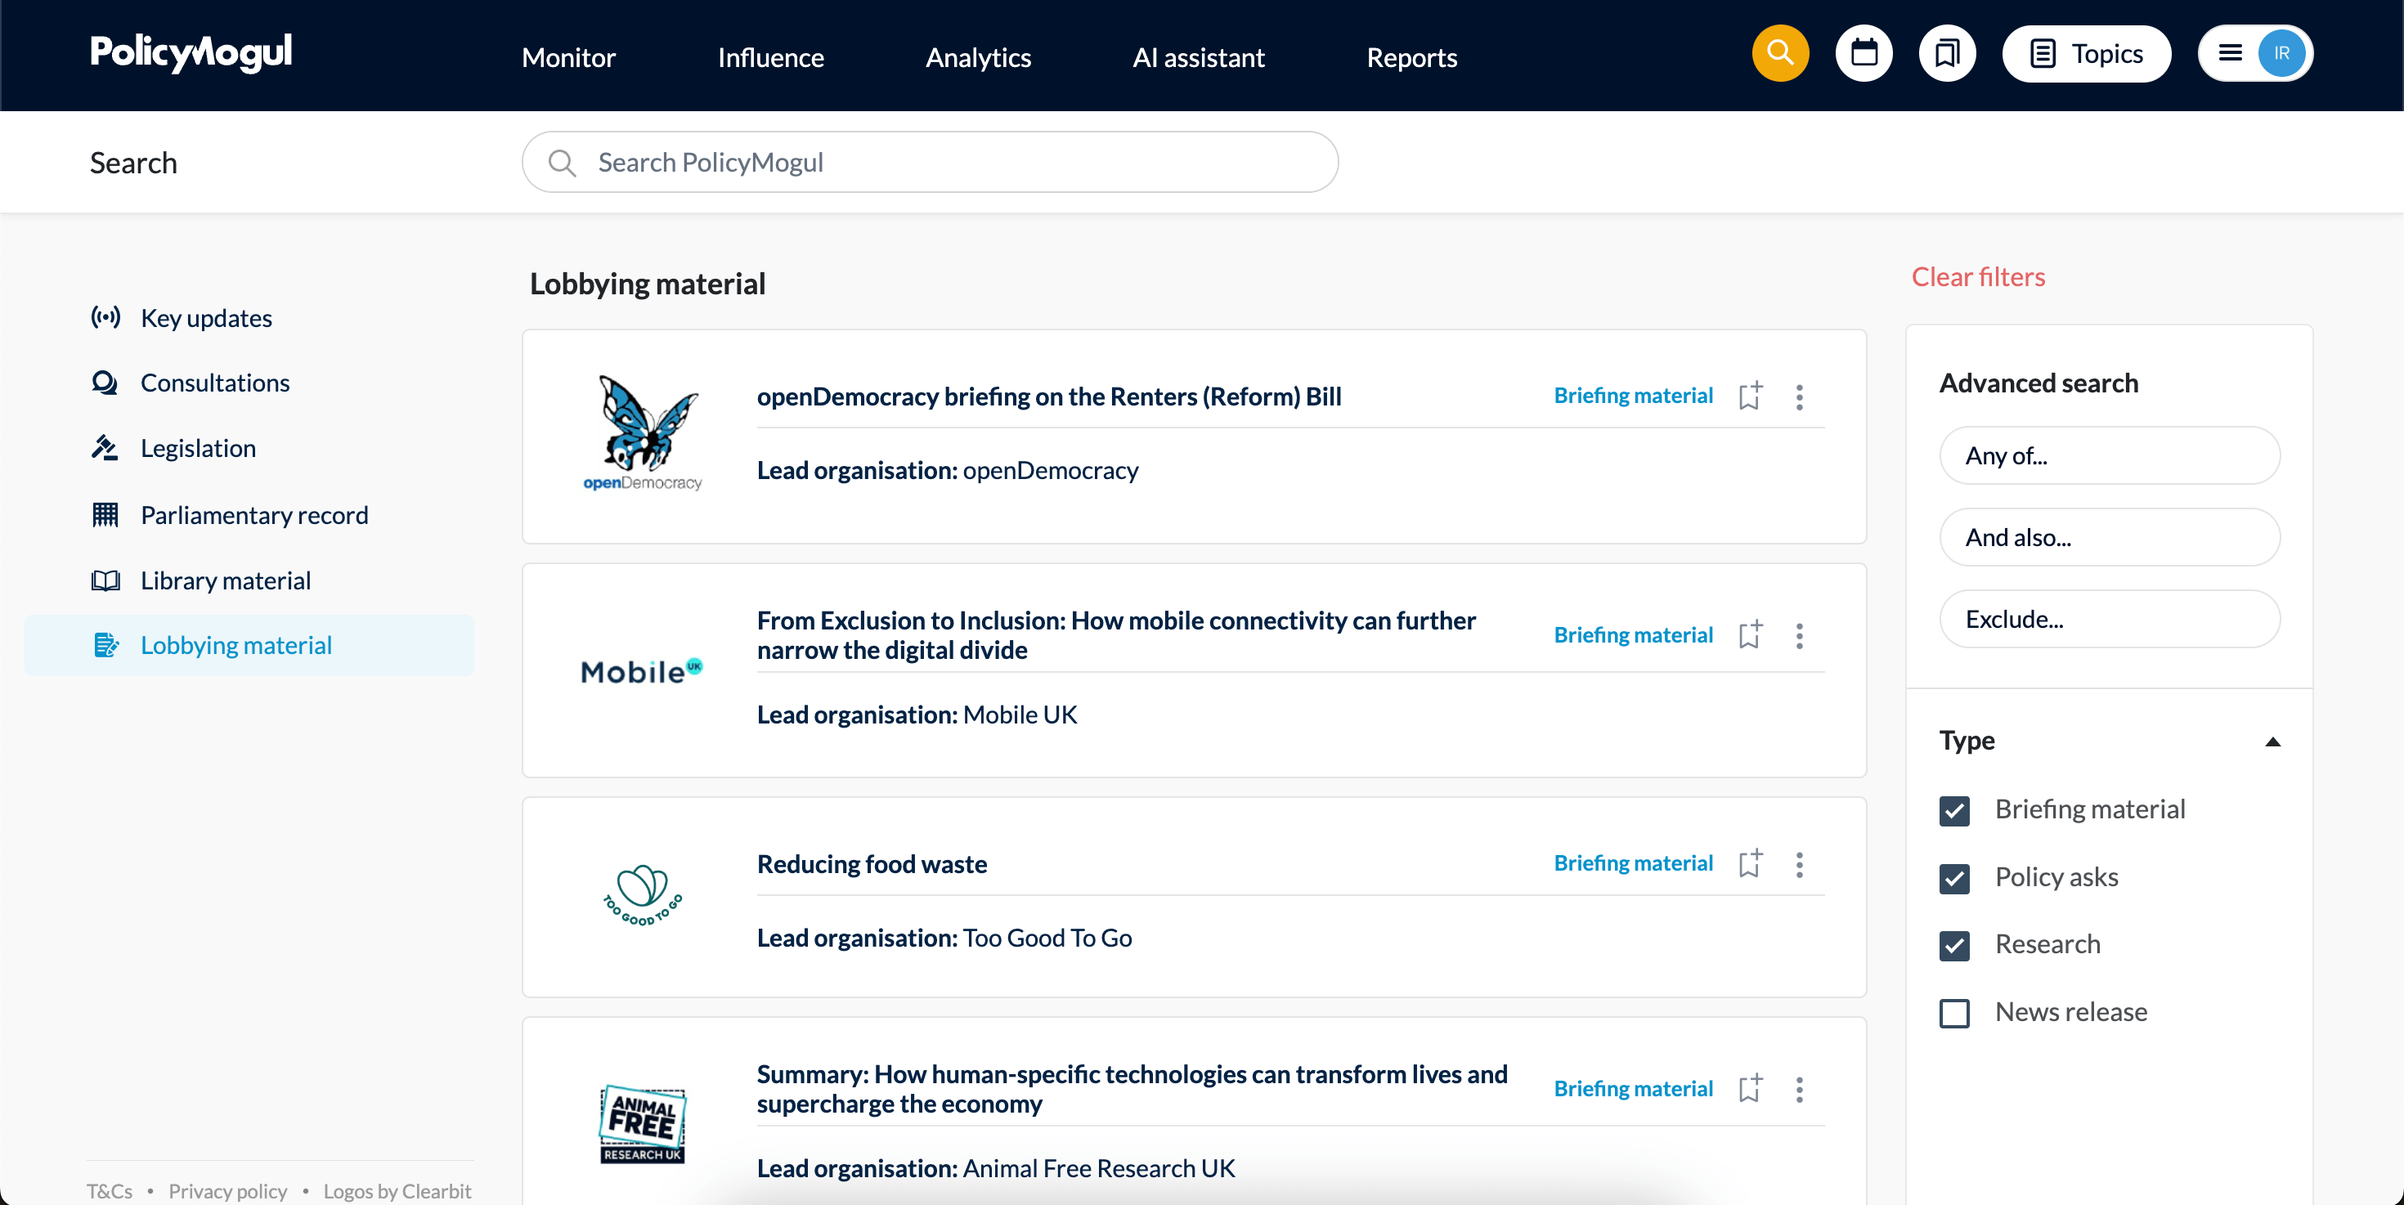
Task: Click the PolicyMogul logo
Action: click(x=191, y=53)
